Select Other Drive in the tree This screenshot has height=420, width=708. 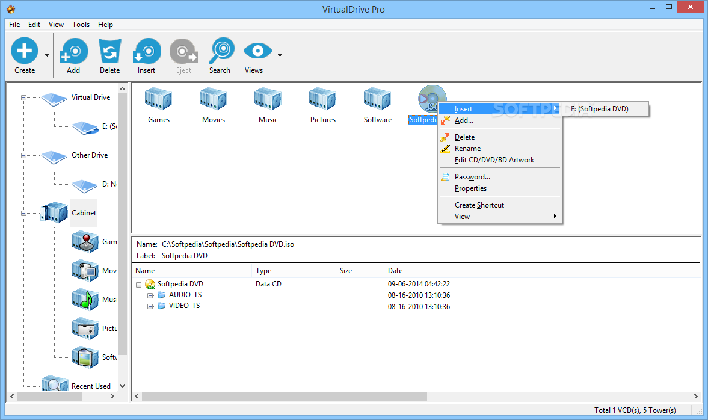click(x=90, y=155)
